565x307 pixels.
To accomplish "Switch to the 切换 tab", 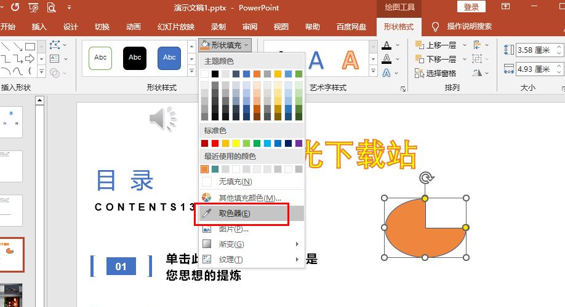I will click(x=102, y=26).
